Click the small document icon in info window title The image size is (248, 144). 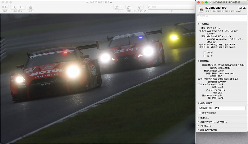tap(210, 2)
